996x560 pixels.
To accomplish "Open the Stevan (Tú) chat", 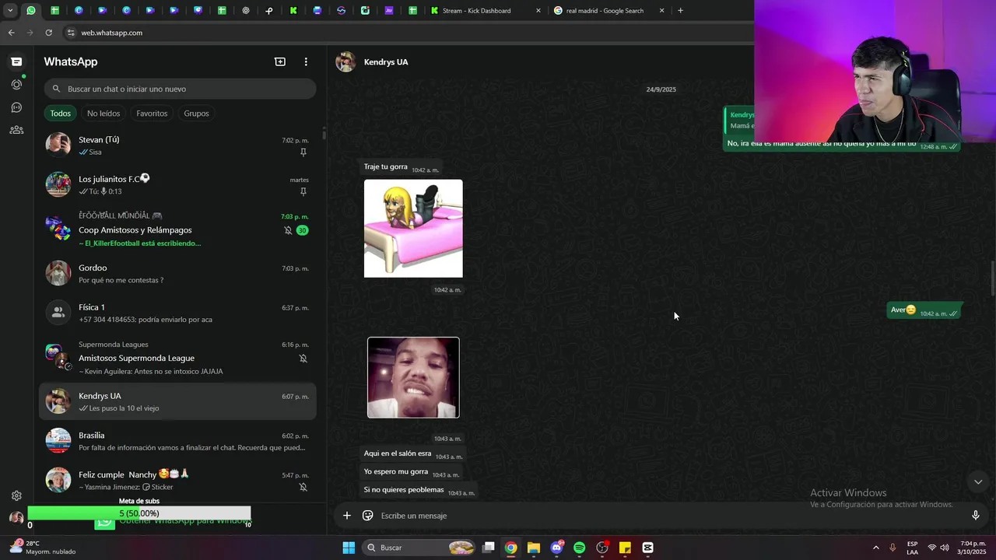I will (x=177, y=145).
